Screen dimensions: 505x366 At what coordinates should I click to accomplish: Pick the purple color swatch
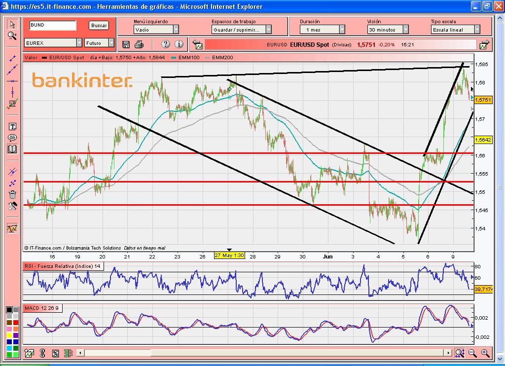15,335
